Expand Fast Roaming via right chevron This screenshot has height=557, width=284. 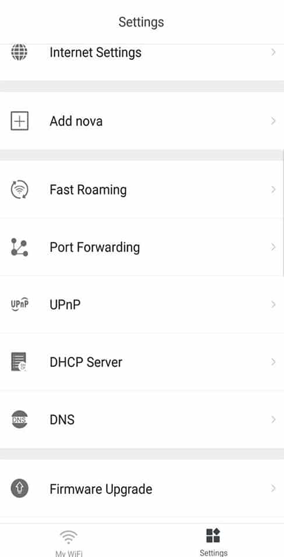[x=274, y=190]
